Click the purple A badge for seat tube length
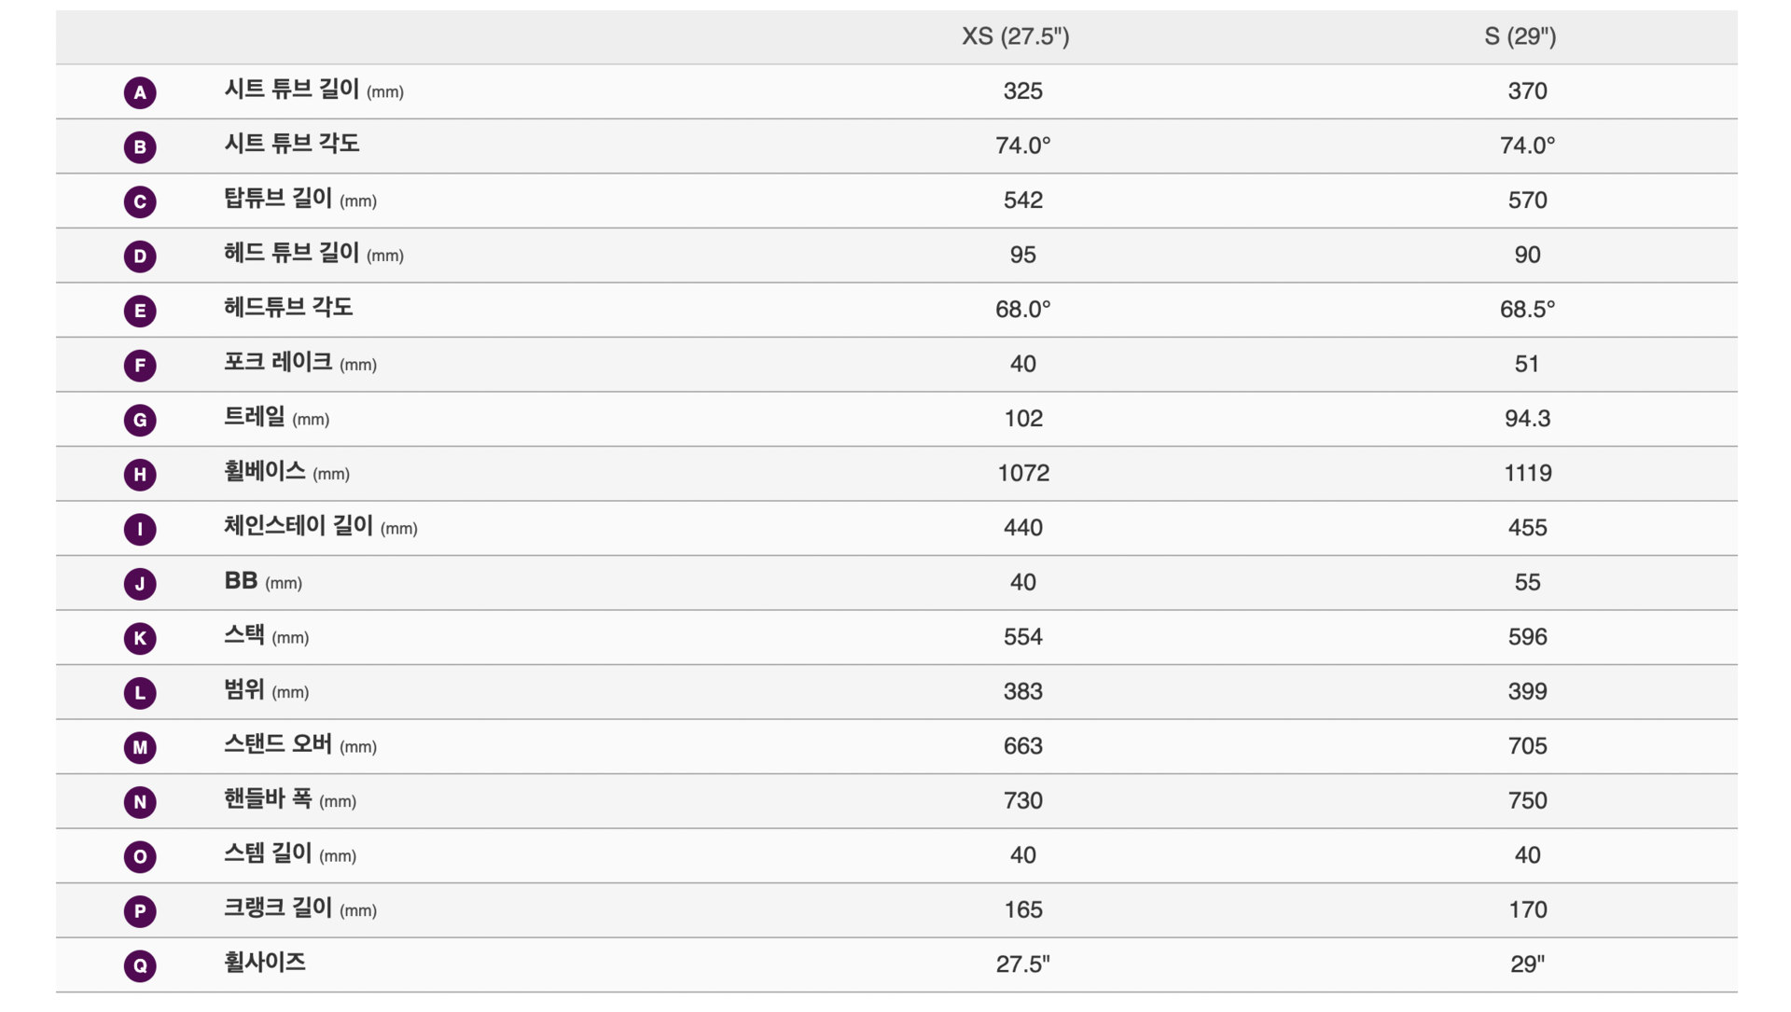 click(140, 92)
